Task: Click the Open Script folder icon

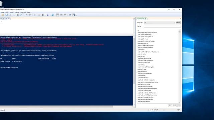Action: tap(3, 15)
